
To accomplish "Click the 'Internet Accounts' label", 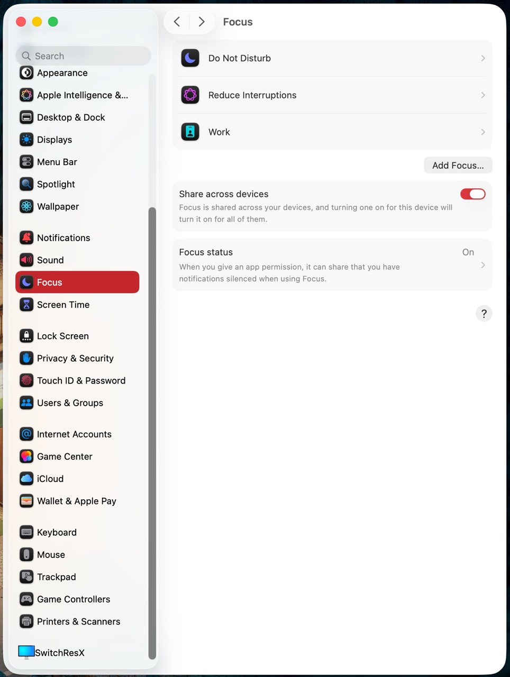I will point(74,434).
